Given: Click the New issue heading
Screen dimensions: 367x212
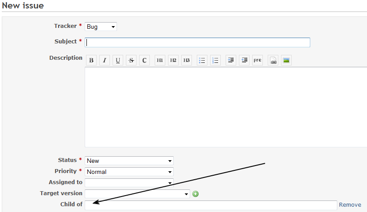Looking at the screenshot, I should [23, 5].
